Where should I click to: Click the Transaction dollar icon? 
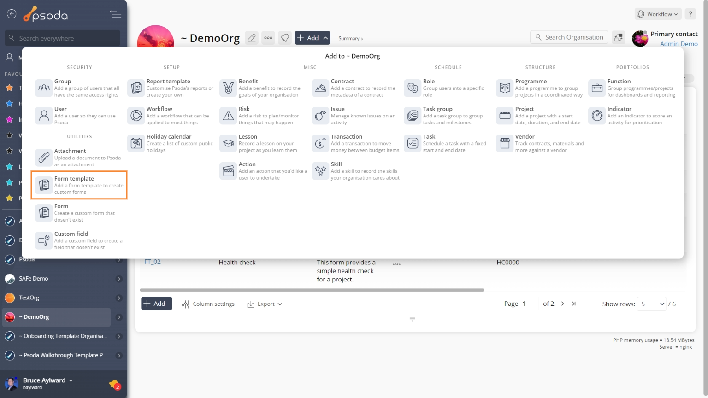coord(320,143)
